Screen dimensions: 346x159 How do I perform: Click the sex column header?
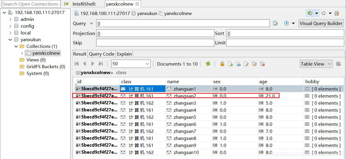tap(234, 82)
